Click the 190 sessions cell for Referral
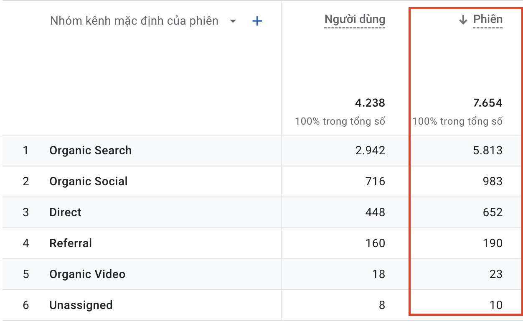Screen dimensions: 523x322 coord(492,243)
